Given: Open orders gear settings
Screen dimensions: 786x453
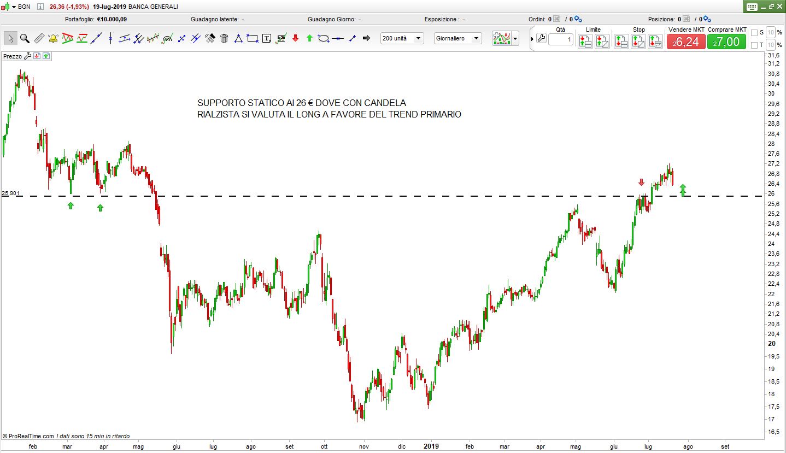Looking at the screenshot, I should point(578,19).
